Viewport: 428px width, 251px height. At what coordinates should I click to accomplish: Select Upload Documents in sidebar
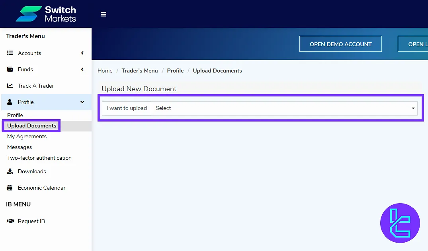pos(32,125)
